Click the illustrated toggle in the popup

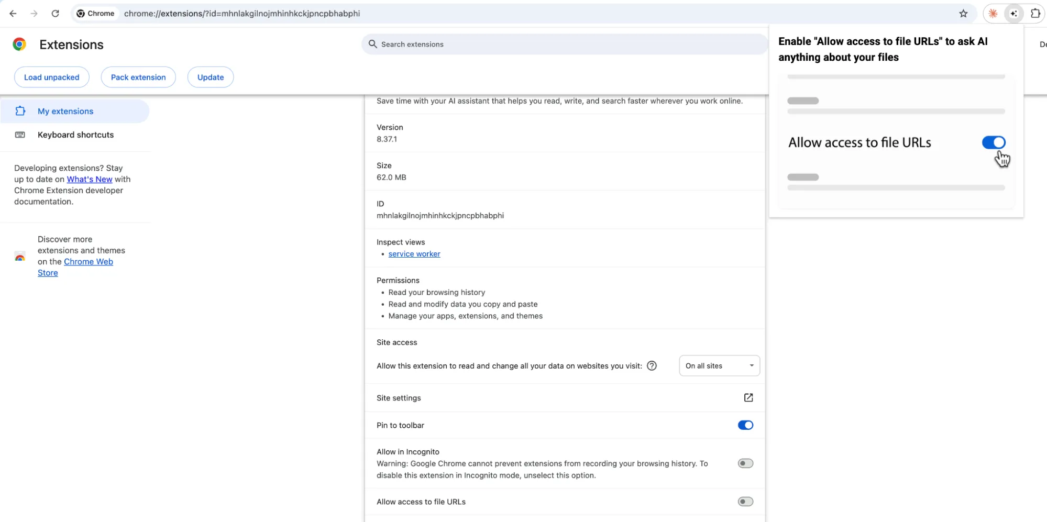[994, 142]
